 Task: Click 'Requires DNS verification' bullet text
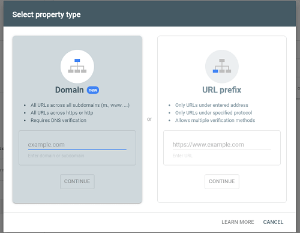58,120
